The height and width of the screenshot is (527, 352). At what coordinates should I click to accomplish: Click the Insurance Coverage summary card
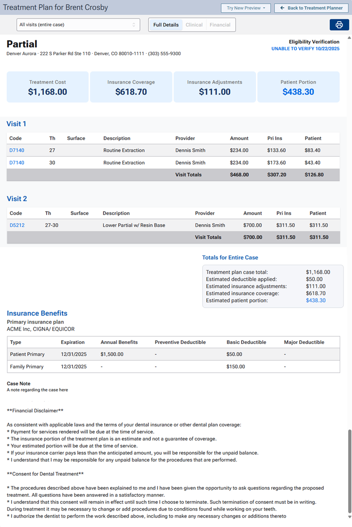pos(131,87)
